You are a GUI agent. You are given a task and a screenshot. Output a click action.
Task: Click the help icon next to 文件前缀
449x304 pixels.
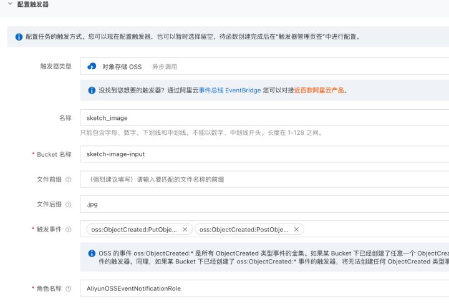69,180
